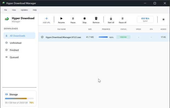The height and width of the screenshot is (108, 170).
Task: Open the Help menu
Action: [x=35, y=10]
